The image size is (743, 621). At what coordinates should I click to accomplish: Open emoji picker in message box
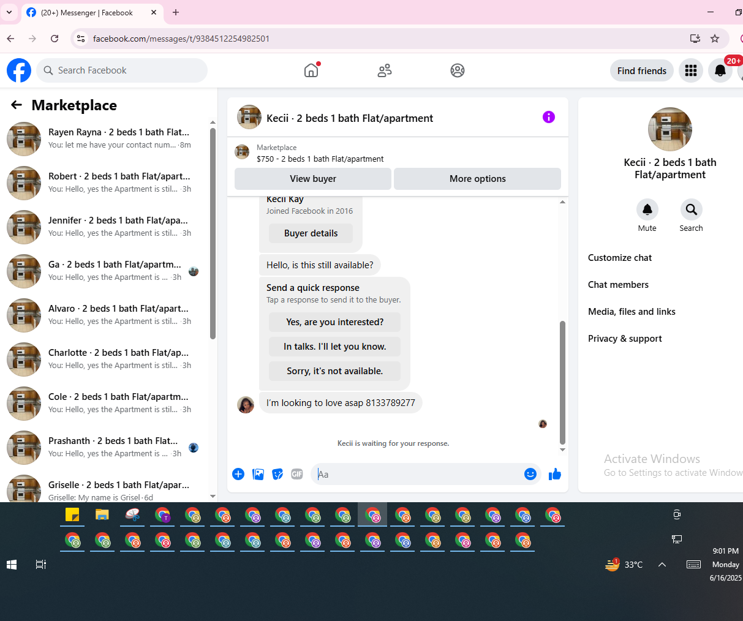[x=530, y=474]
